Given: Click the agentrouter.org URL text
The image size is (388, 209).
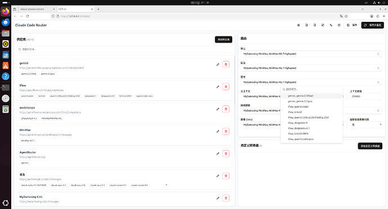Looking at the screenshot, I should 33,157.
